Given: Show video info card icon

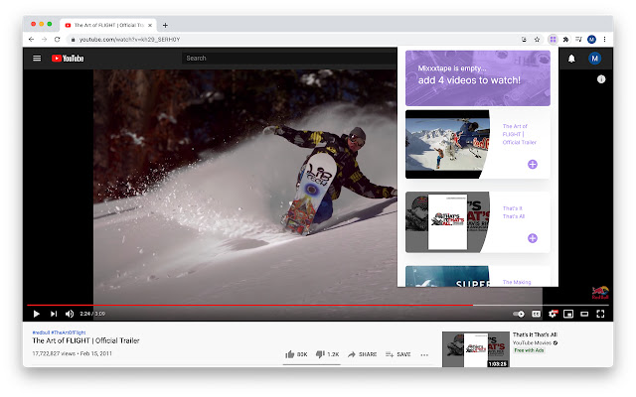Looking at the screenshot, I should (x=601, y=79).
